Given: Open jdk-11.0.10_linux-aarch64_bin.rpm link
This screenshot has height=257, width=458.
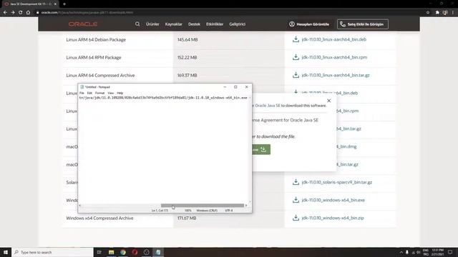Looking at the screenshot, I should click(x=334, y=57).
